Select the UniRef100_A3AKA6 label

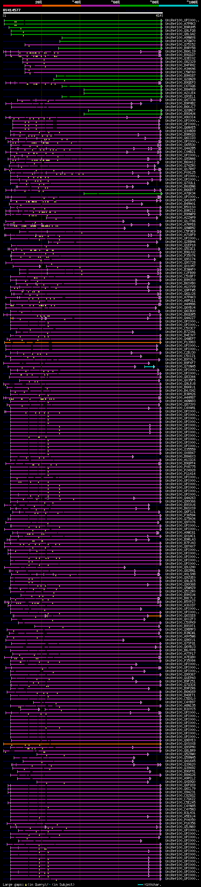[x=180, y=69]
